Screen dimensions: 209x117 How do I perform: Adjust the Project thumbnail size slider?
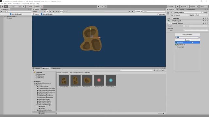coord(161,113)
